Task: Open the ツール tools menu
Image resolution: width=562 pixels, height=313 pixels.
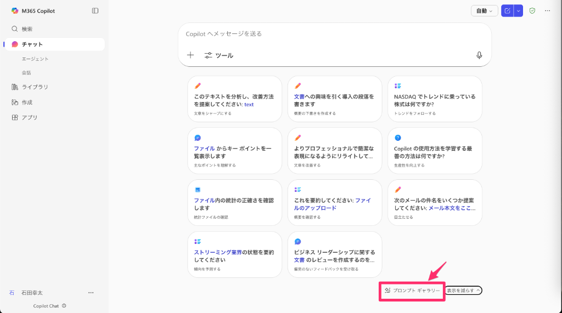Action: click(x=218, y=55)
